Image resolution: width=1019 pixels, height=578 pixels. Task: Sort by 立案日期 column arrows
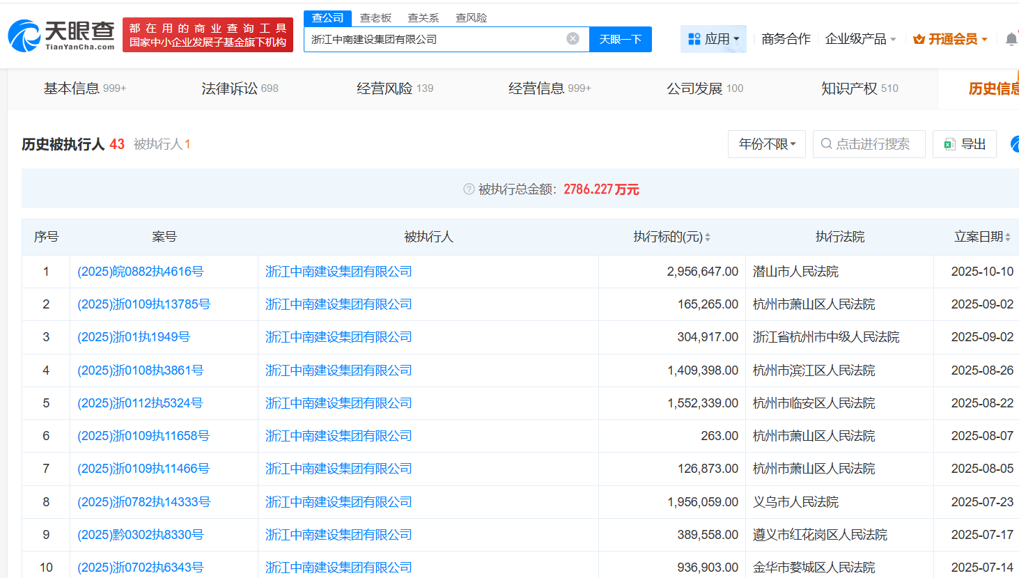pyautogui.click(x=1008, y=237)
